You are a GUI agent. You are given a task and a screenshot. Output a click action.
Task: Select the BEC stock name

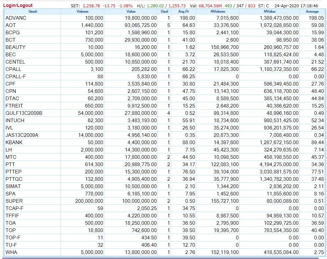coord(11,54)
